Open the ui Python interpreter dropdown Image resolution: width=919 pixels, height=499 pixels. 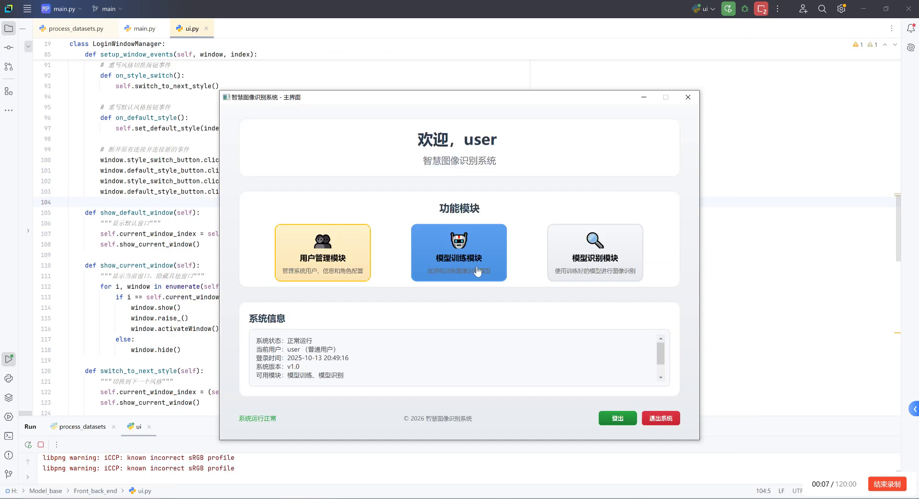pos(703,9)
